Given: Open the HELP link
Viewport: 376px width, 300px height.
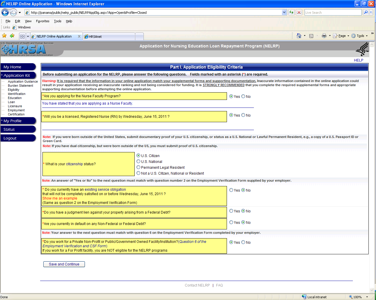Looking at the screenshot, I should (x=358, y=60).
